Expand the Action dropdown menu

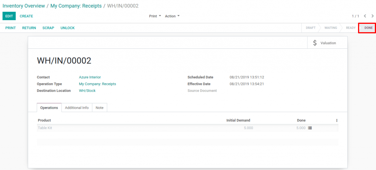click(172, 16)
